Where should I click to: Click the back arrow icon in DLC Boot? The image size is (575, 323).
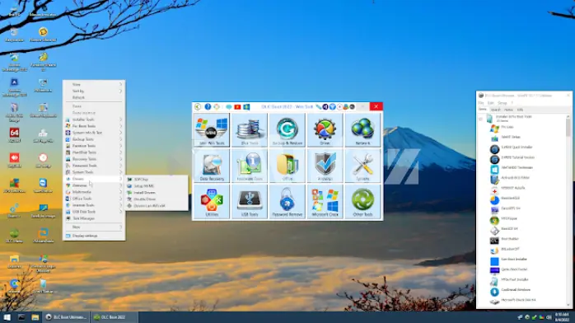pos(198,106)
